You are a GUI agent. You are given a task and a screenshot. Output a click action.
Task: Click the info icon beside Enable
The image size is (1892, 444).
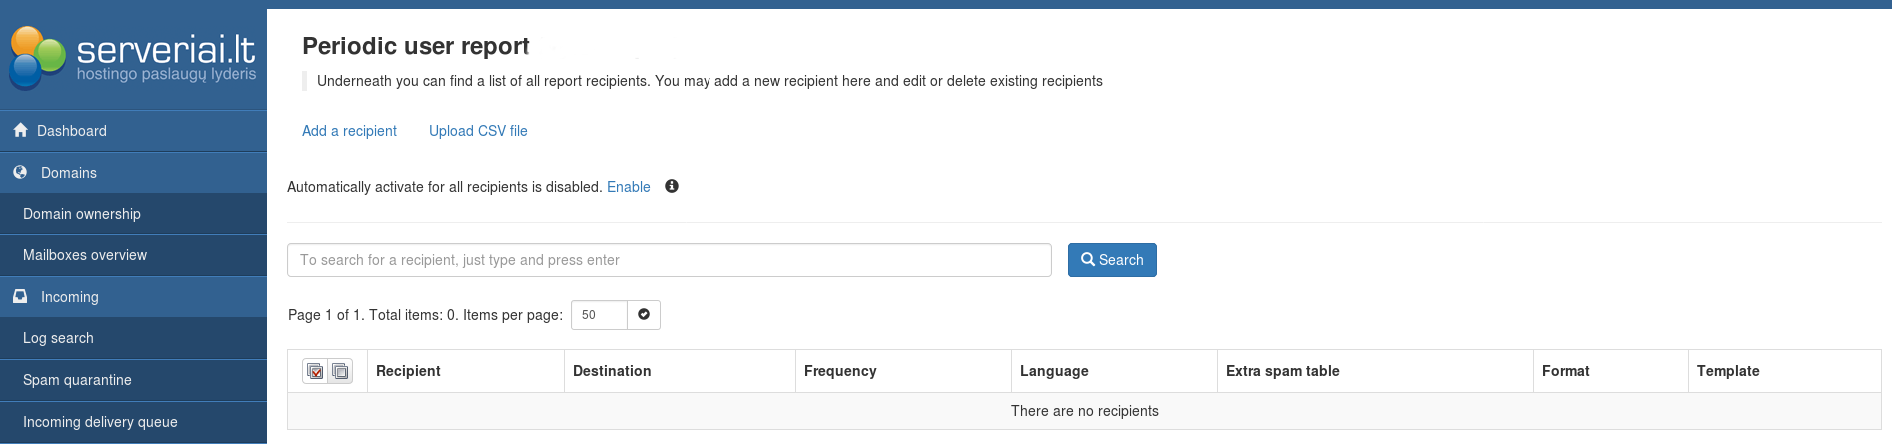pyautogui.click(x=672, y=186)
